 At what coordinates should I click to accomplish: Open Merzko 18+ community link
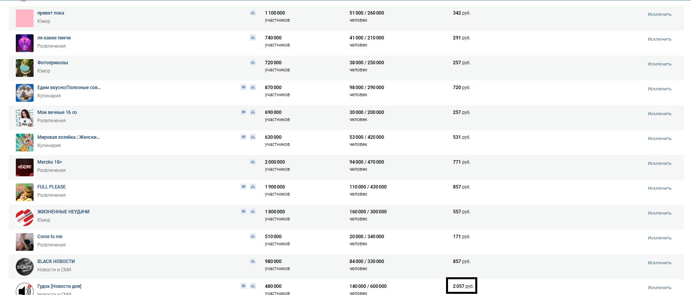[50, 162]
